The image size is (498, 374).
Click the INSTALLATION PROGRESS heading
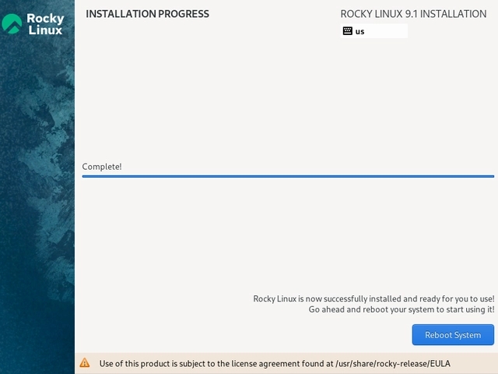147,14
